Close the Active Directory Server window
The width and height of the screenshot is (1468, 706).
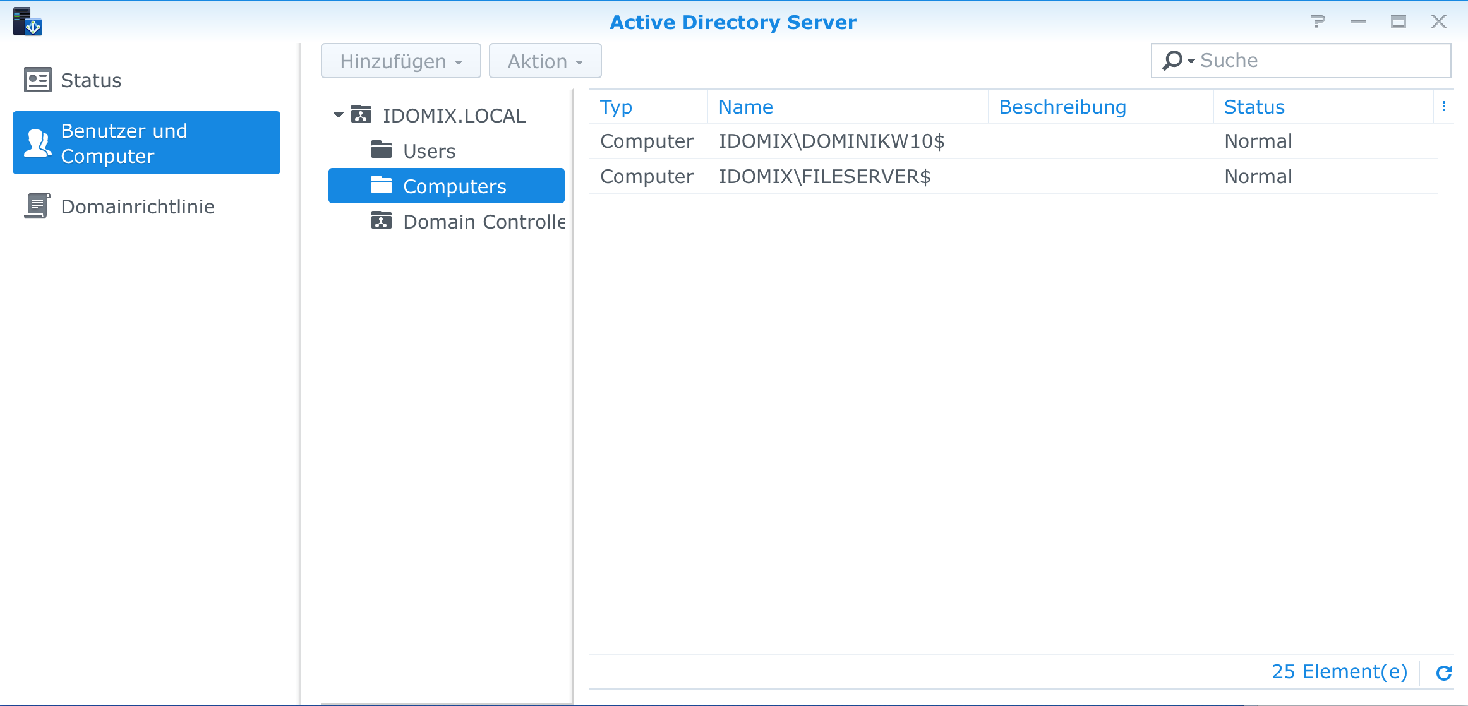1439,21
